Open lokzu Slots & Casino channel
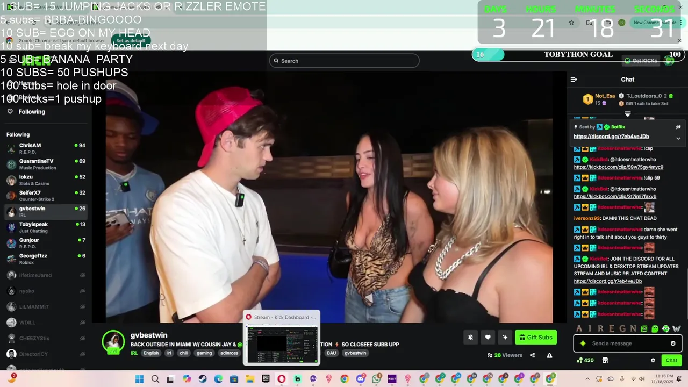 46,180
